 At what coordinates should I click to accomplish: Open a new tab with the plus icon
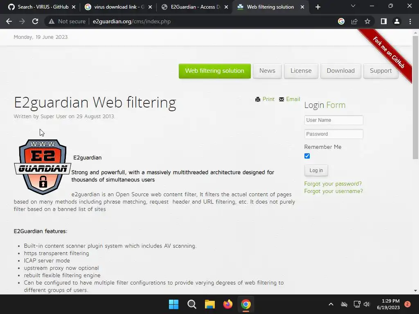(318, 7)
